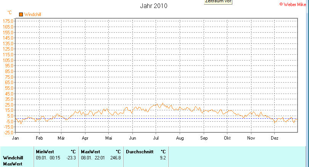Click the Aug label on the x-axis
The width and height of the screenshot is (309, 167).
tap(180, 138)
